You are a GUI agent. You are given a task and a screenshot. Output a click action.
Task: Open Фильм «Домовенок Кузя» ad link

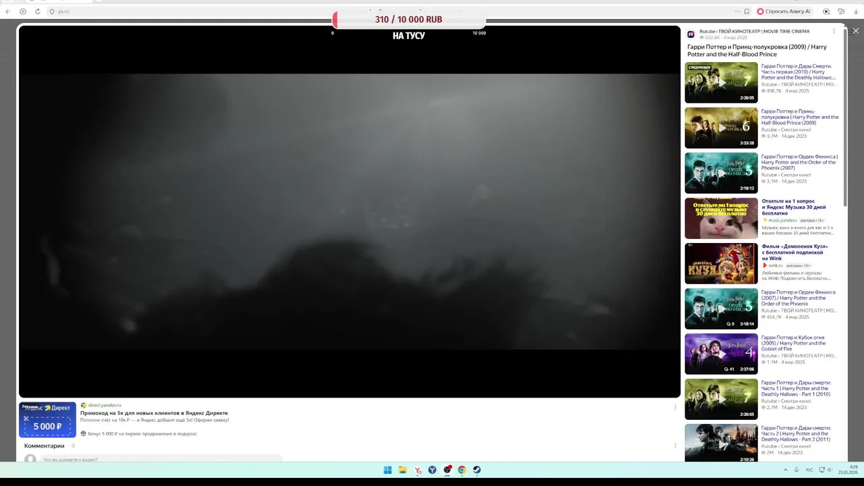click(795, 252)
